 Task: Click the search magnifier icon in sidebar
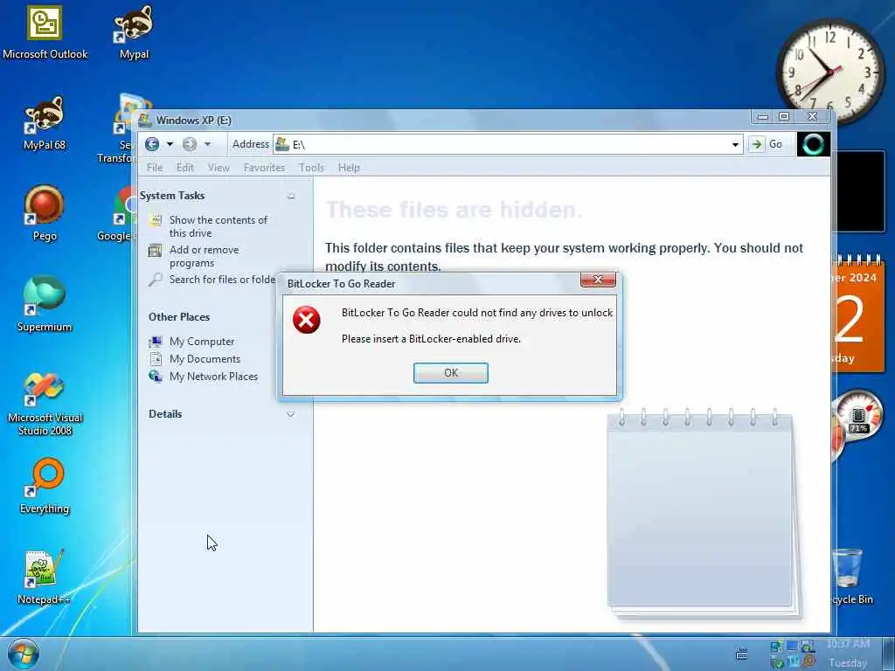155,279
